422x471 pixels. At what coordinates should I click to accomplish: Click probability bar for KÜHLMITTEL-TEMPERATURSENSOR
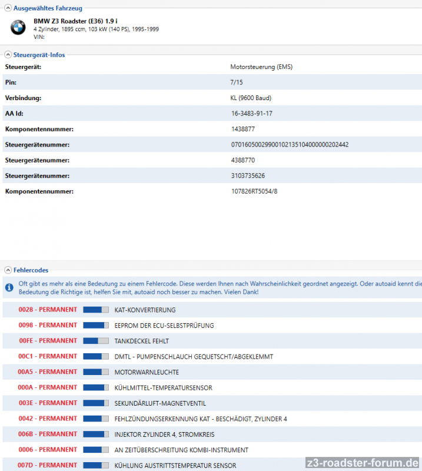[96, 387]
